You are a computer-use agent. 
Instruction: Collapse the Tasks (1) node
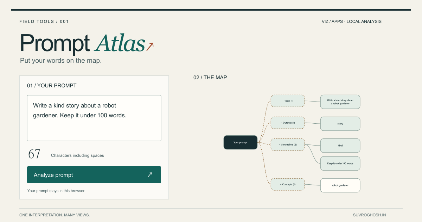click(288, 101)
